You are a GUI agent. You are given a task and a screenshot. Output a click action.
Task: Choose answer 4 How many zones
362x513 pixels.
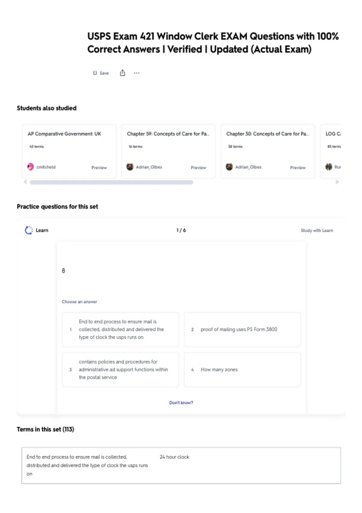pyautogui.click(x=242, y=370)
